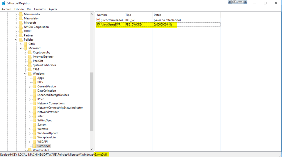This screenshot has width=282, height=157.
Task: Expand the Partner key
Action: pyautogui.click(x=16, y=35)
